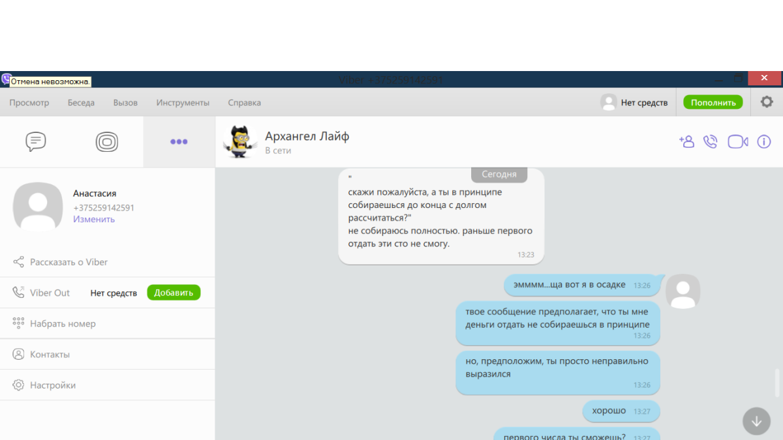Image resolution: width=783 pixels, height=440 pixels.
Task: Open the Инструменты menu
Action: [x=183, y=102]
